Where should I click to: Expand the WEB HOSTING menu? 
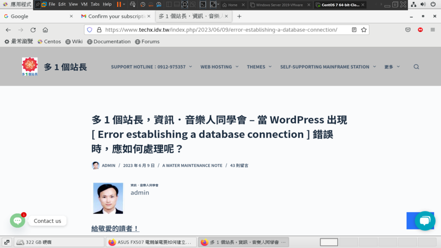click(219, 67)
